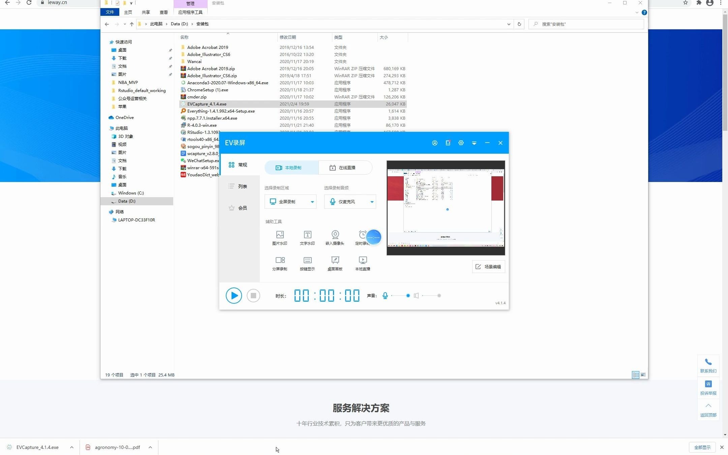Click the EV录屏 screen preview thumbnail
The height and width of the screenshot is (455, 728).
446,208
